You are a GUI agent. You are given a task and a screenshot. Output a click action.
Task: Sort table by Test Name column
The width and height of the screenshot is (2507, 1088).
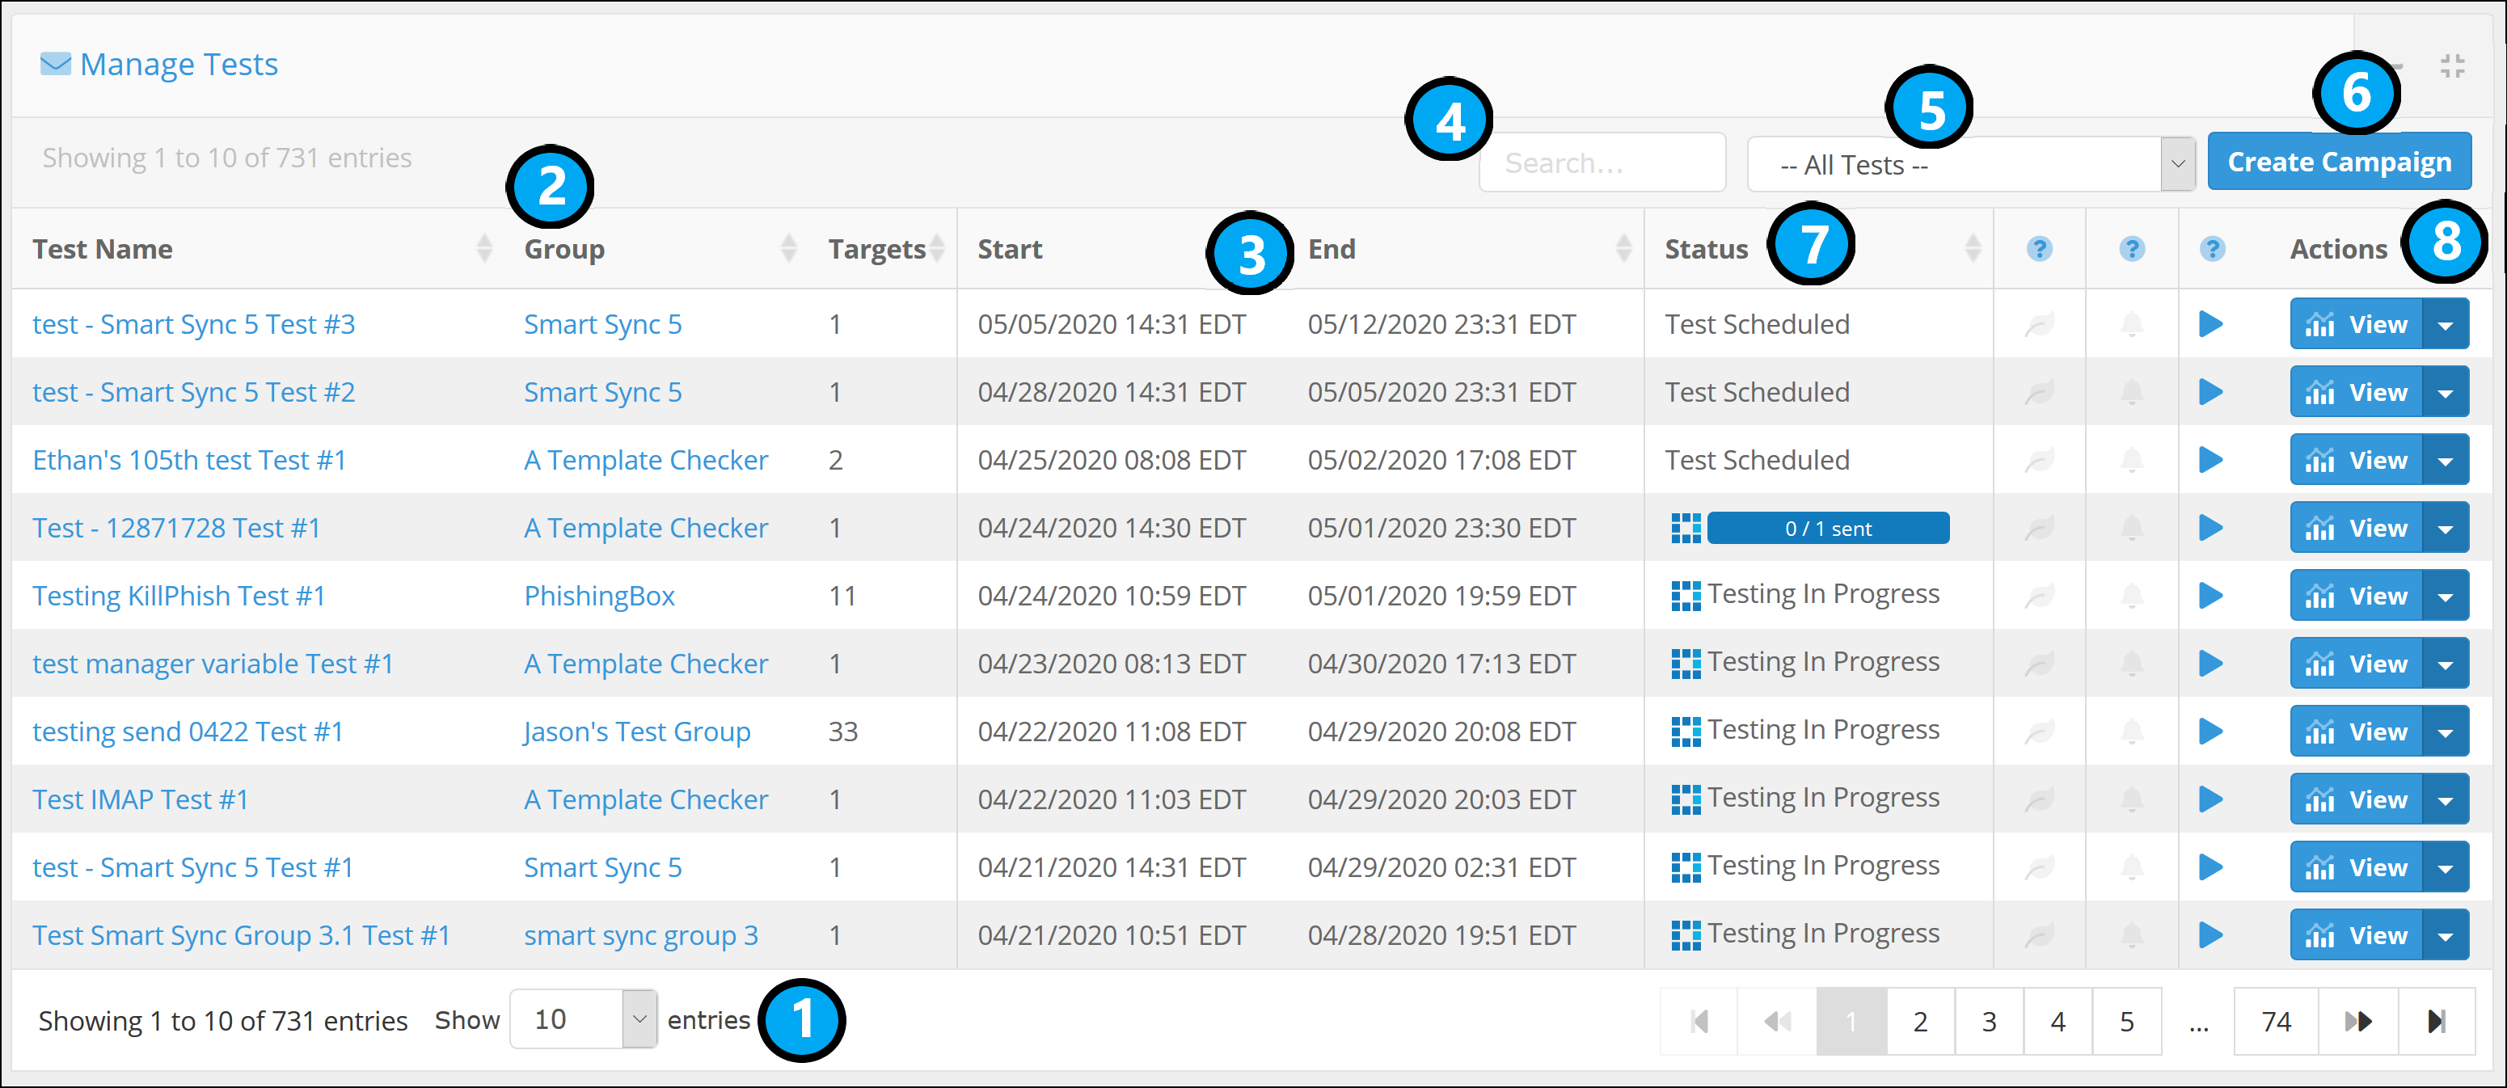[x=102, y=249]
